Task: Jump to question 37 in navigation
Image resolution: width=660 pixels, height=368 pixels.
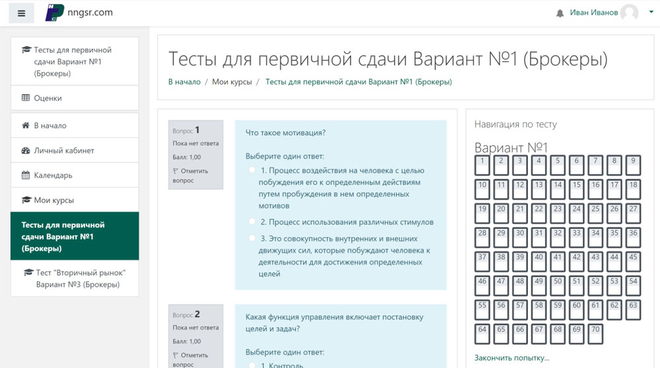Action: (482, 262)
